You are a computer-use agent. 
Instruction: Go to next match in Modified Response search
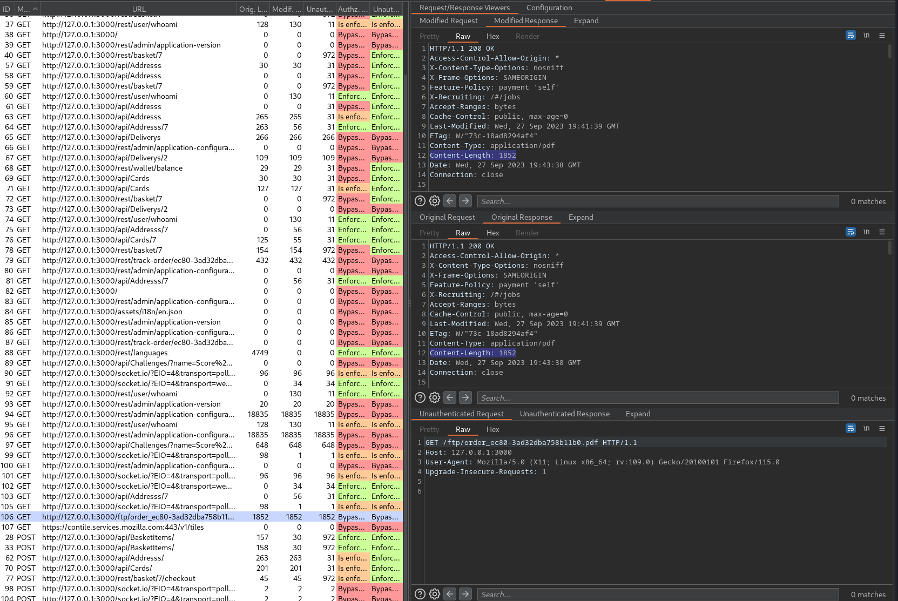pyautogui.click(x=465, y=201)
